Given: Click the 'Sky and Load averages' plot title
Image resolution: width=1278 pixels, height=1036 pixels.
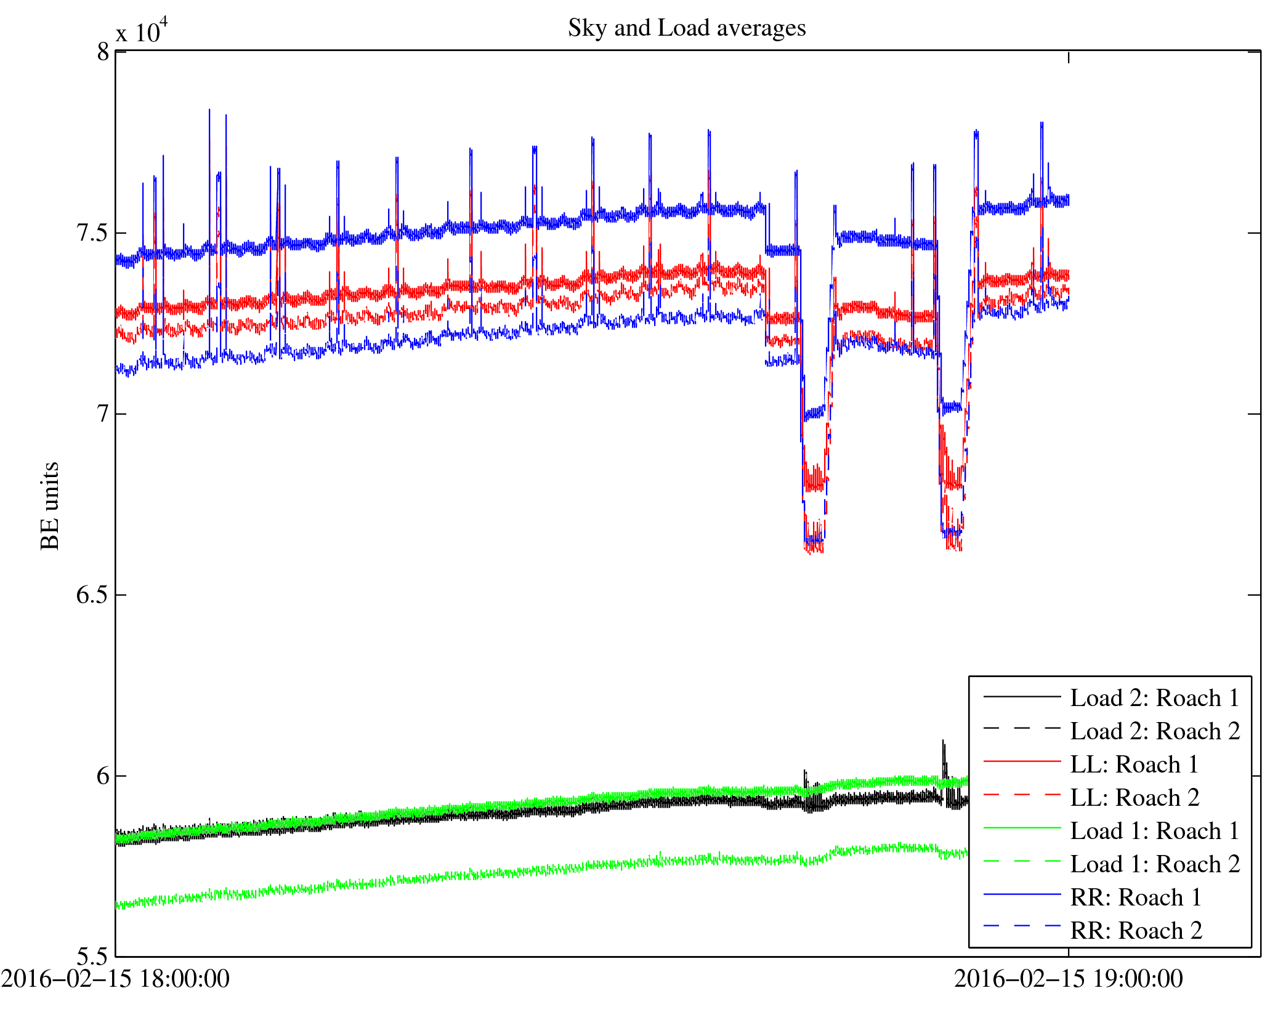Looking at the screenshot, I should point(686,28).
